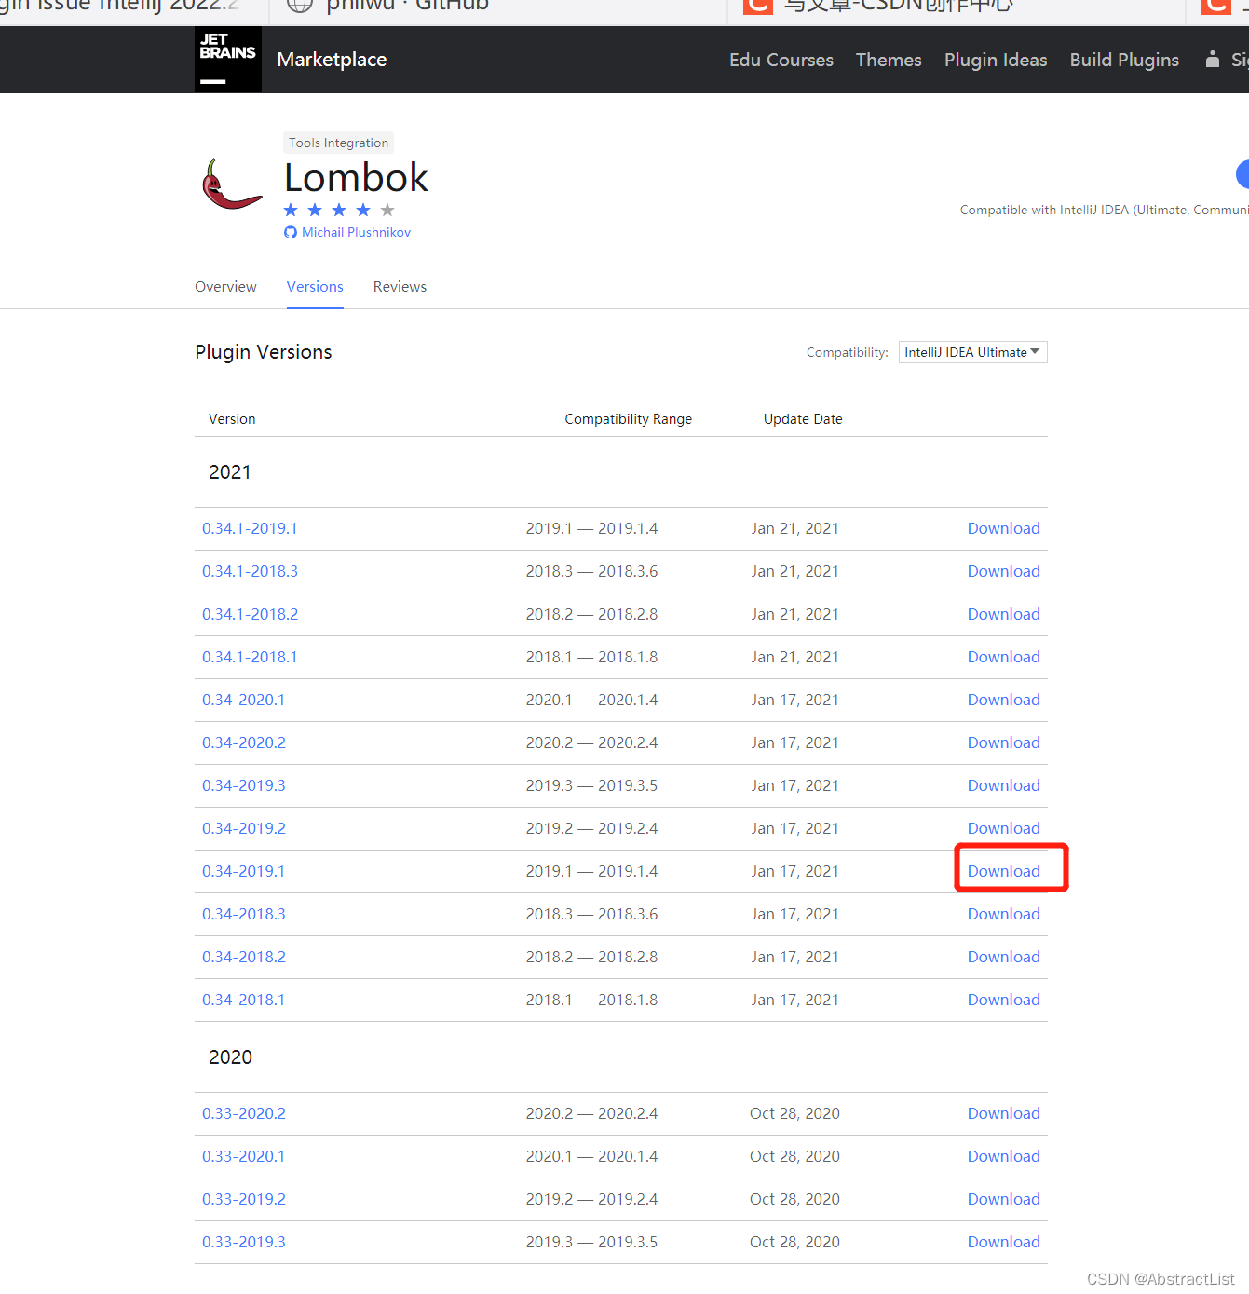Open version 0.33-2020.1 link
This screenshot has height=1294, width=1249.
[x=244, y=1156]
